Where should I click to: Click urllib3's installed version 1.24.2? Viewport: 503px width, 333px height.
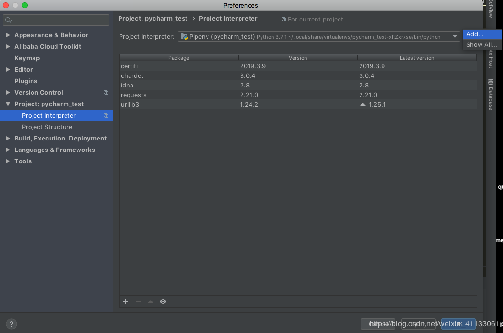pos(249,105)
